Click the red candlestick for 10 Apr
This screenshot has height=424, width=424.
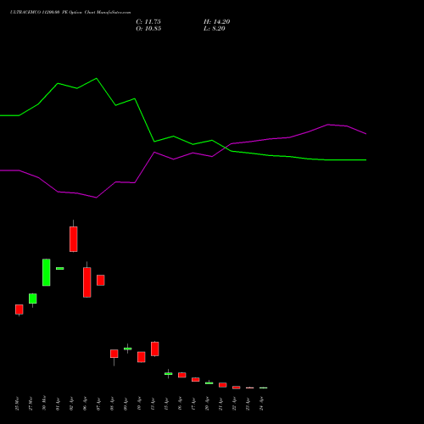click(x=142, y=357)
